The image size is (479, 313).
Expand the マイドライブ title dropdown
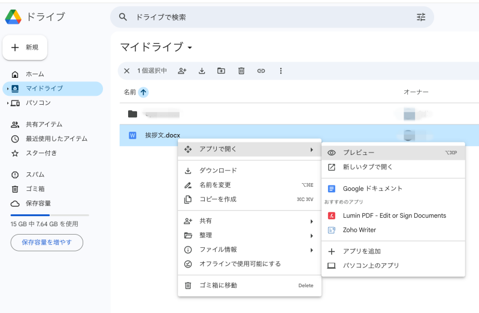coord(190,47)
